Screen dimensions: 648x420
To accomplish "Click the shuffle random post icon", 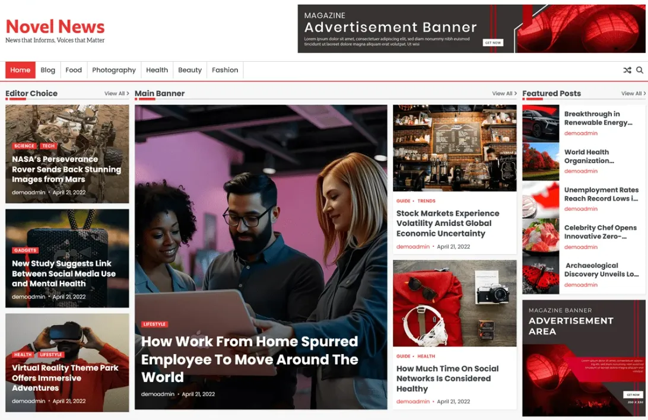I will click(x=627, y=70).
